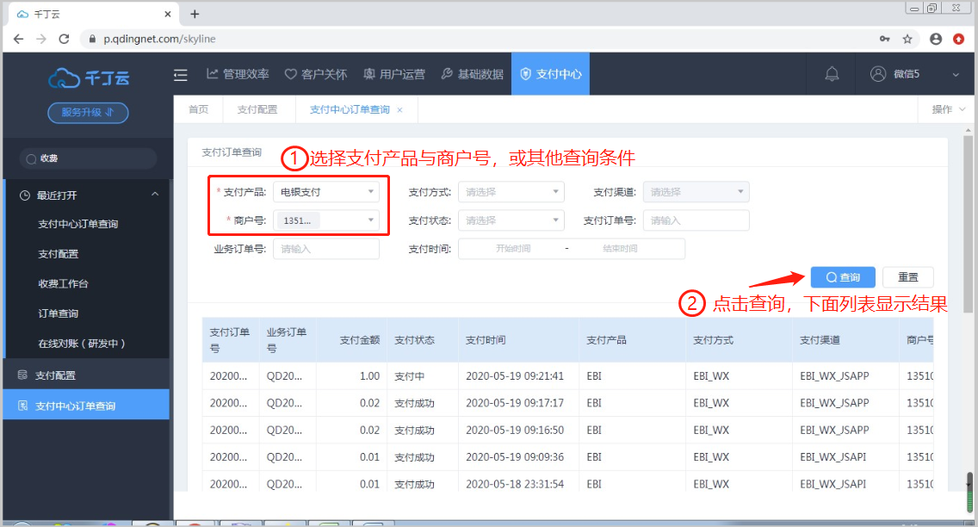Open the 支付方式 dropdown
978x527 pixels.
click(511, 192)
